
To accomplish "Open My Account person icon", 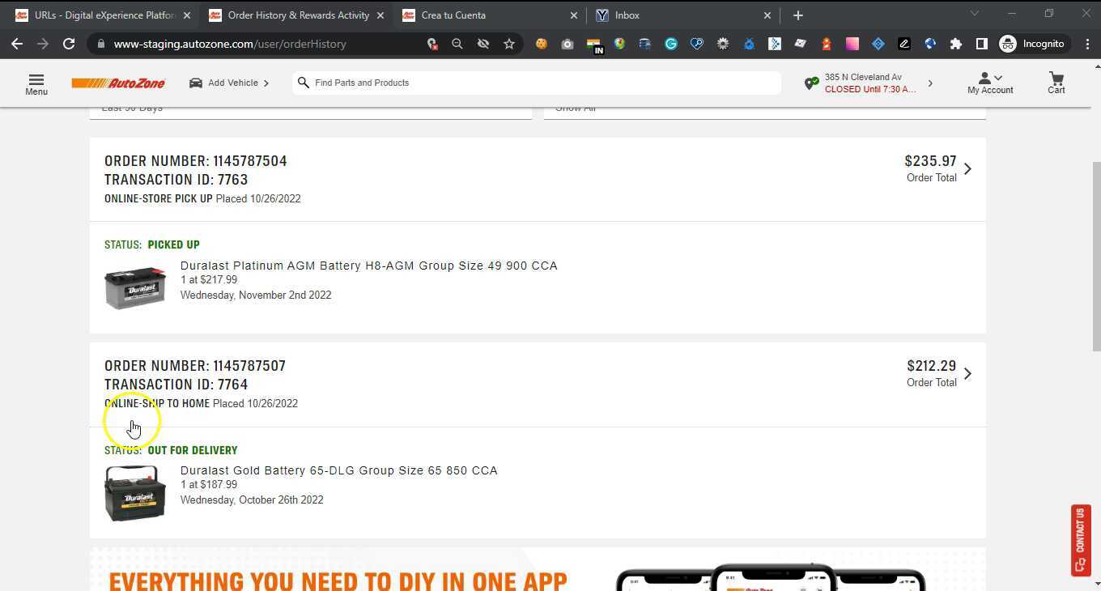I will click(x=984, y=79).
